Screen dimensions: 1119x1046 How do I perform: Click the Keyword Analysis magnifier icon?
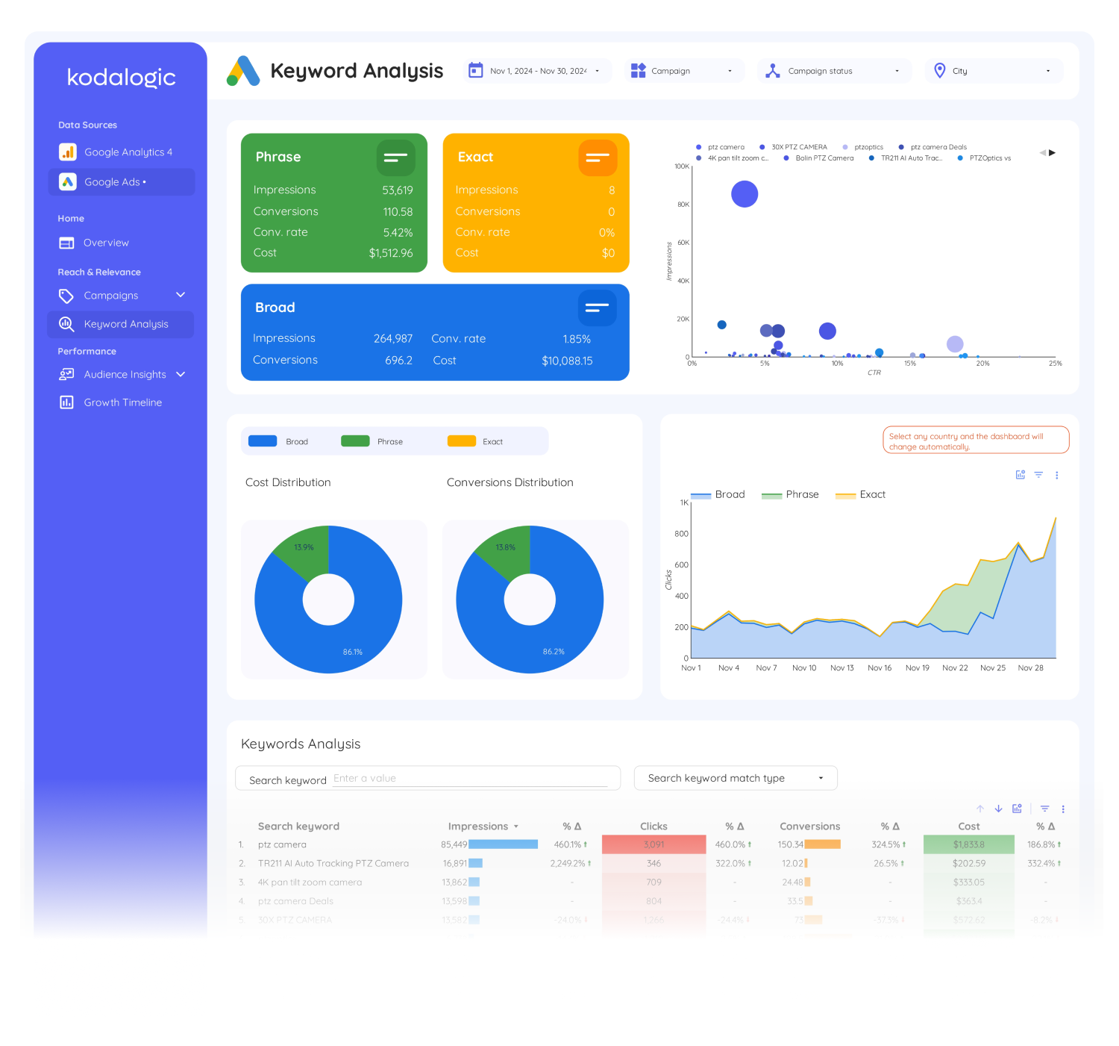[66, 324]
